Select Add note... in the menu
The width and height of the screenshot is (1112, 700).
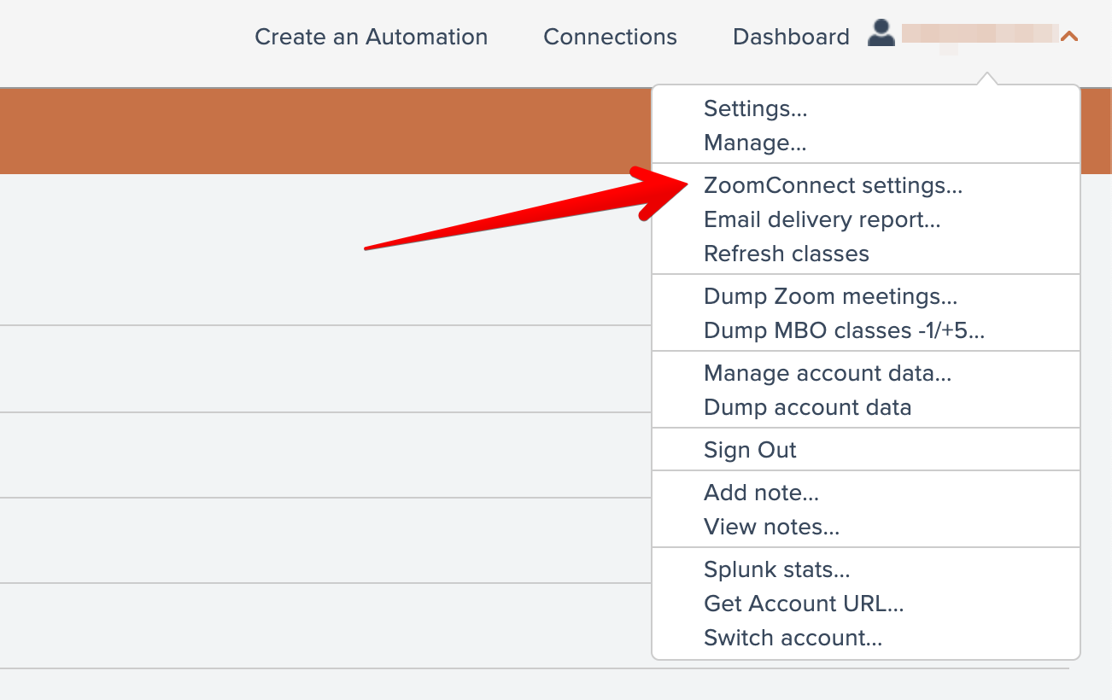tap(761, 493)
